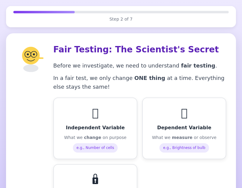Click the purple filled part of the progress bar

(44, 12)
